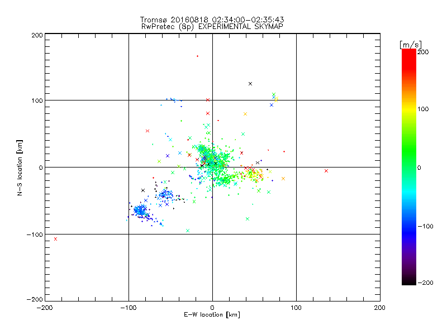This screenshot has width=447, height=335.
Task: Click the lone red X near far right
Action: [x=326, y=171]
